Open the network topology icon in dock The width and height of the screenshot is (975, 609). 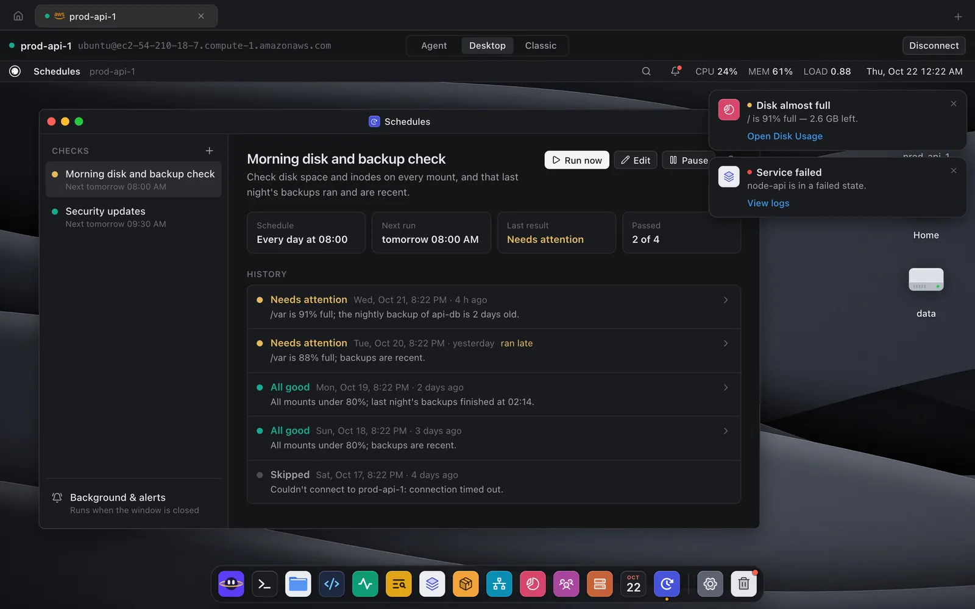[499, 584]
